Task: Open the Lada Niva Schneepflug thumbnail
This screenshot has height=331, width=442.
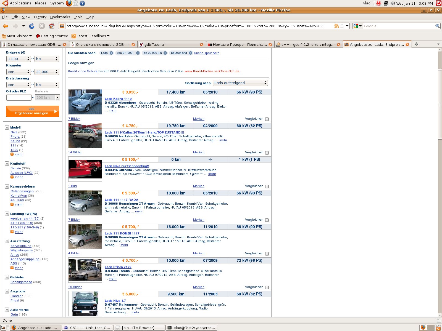Action: 85,169
